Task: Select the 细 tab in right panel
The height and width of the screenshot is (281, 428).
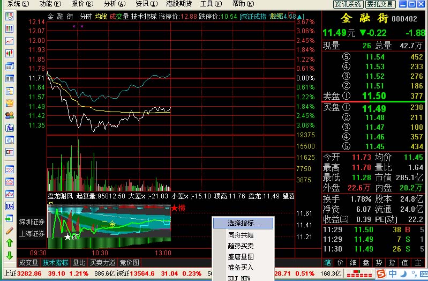Action: coord(353,263)
